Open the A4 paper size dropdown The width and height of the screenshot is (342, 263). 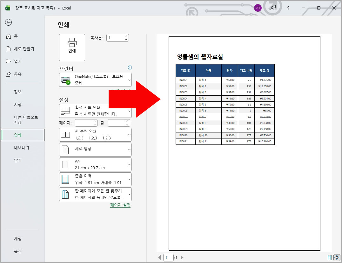[95, 164]
